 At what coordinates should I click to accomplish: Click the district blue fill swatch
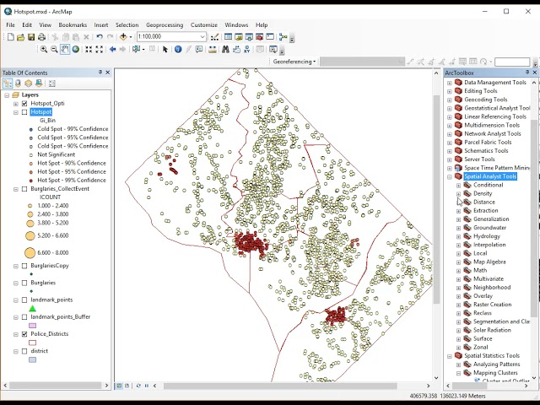32,360
